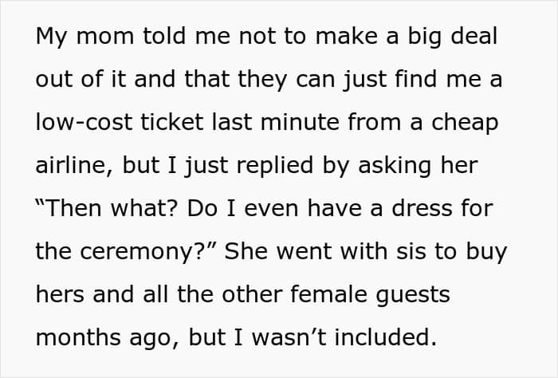
Task: Select the word "hers"
Action: pyautogui.click(x=60, y=294)
